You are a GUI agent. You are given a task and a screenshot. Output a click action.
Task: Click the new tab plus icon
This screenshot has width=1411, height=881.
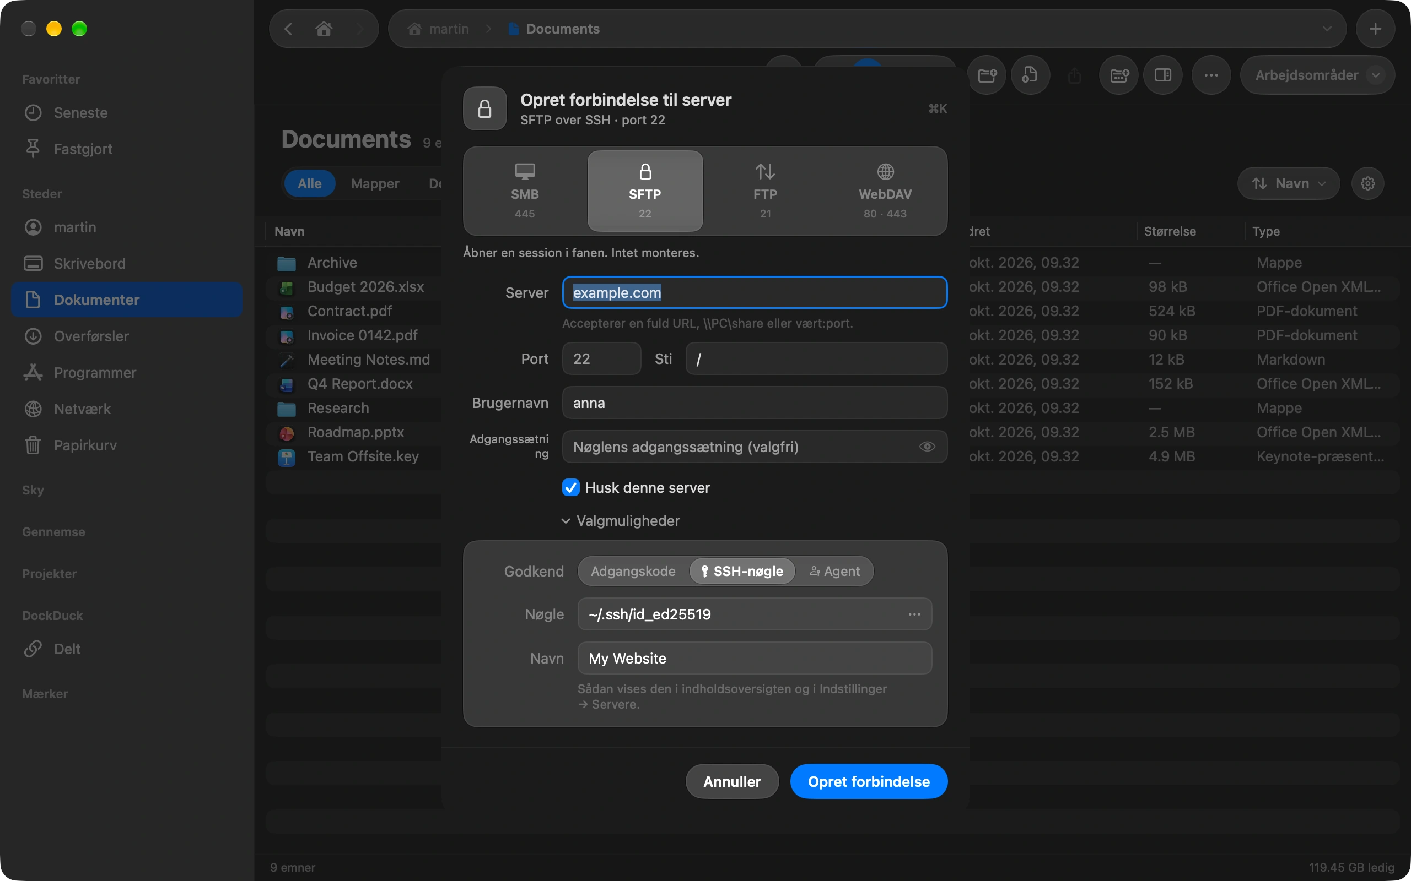(1375, 29)
